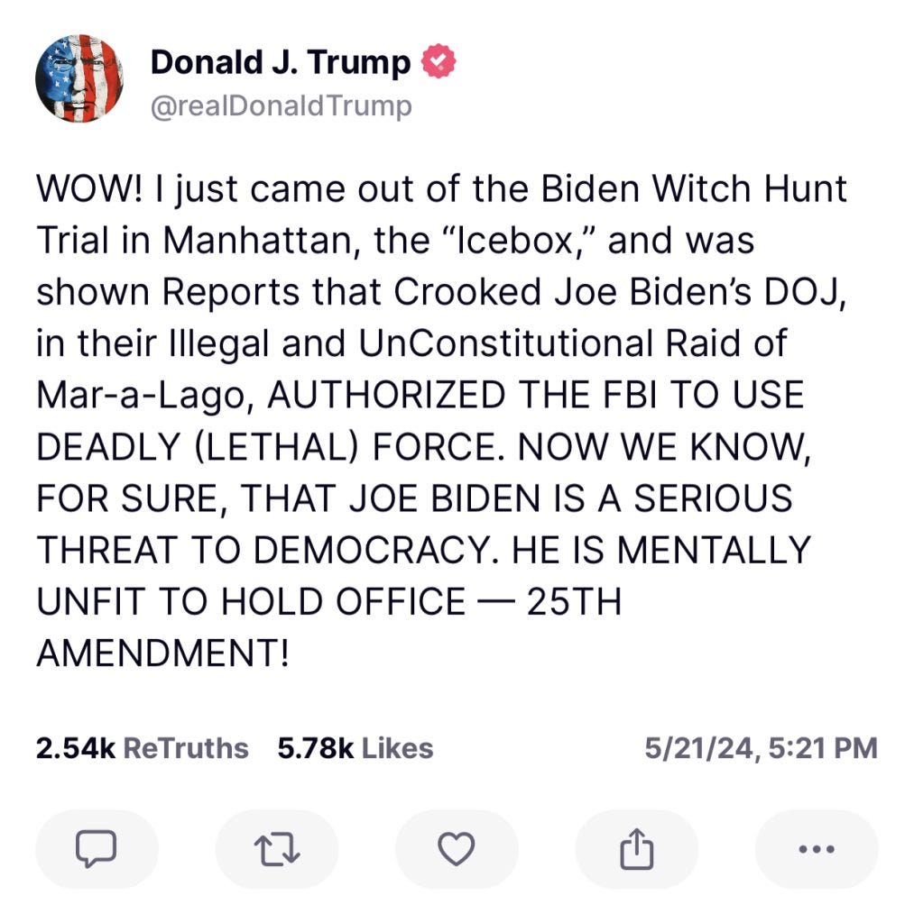This screenshot has width=914, height=923.
Task: Open the flag-painted profile avatar
Action: (79, 78)
